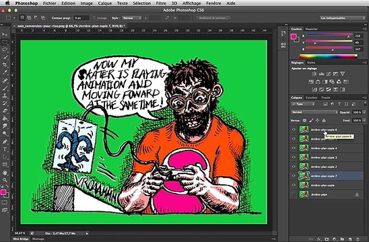Select the Hand tool

5,173
